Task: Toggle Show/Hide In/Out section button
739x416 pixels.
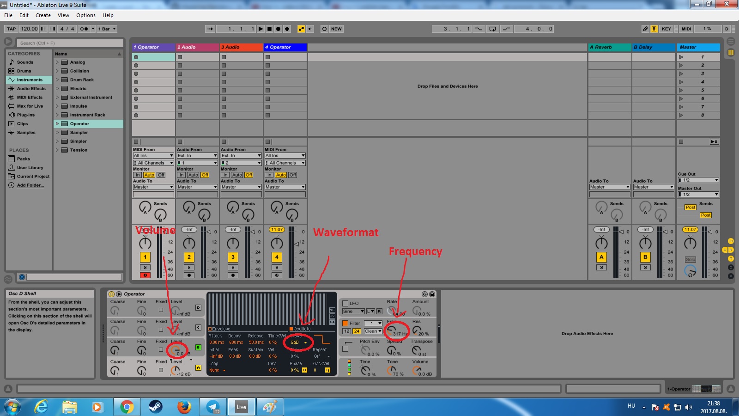Action: [x=731, y=241]
